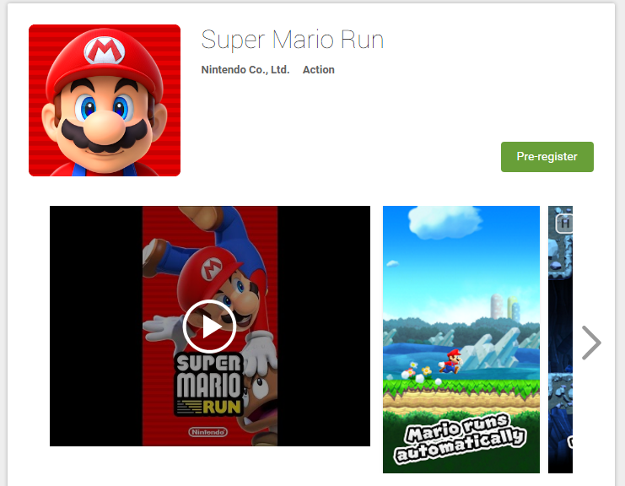Click the Super Mario Run logo in the trailer
This screenshot has width=625, height=486.
(209, 385)
